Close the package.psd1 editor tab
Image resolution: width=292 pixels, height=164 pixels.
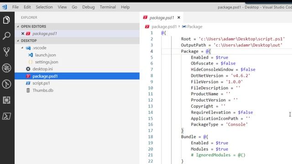click(179, 17)
